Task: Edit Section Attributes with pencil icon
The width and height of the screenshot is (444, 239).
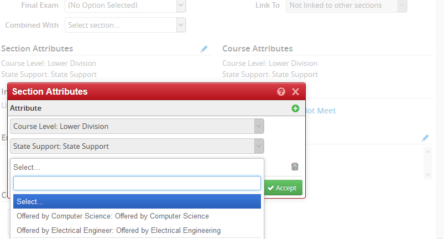Action: coord(204,49)
